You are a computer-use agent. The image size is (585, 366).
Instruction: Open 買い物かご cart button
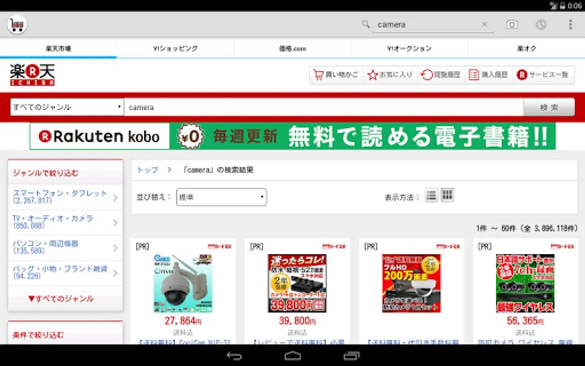336,75
